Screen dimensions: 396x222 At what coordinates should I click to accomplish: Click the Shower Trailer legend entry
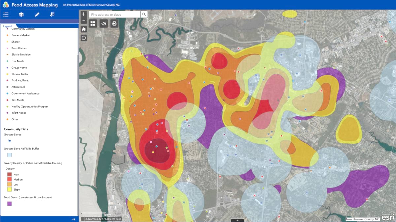click(x=20, y=74)
